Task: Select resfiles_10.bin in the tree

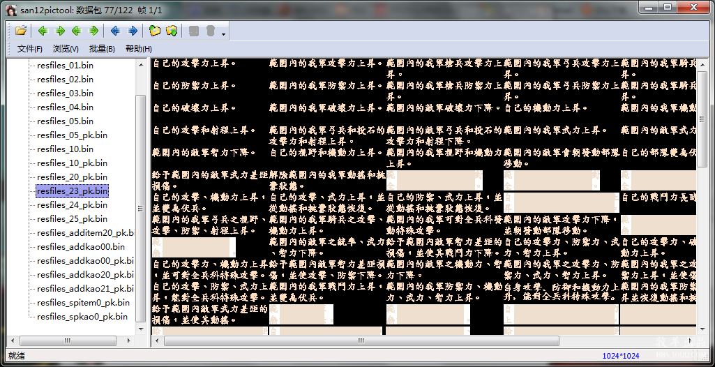Action: point(65,149)
